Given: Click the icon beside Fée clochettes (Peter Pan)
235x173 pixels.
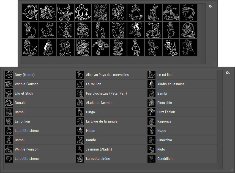Looking at the screenshot, I should [x=80, y=93].
